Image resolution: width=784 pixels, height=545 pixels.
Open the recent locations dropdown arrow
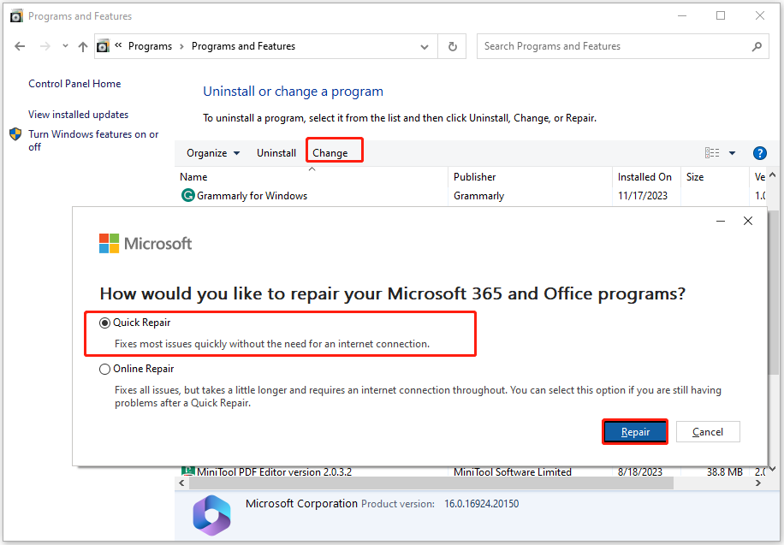65,46
